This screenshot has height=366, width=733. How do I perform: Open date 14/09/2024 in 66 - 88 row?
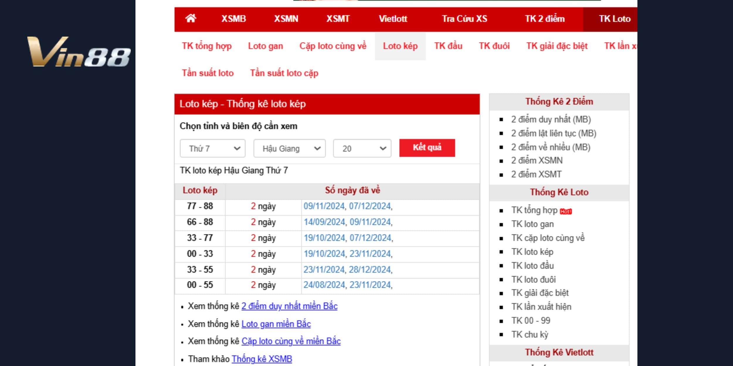[x=324, y=222]
